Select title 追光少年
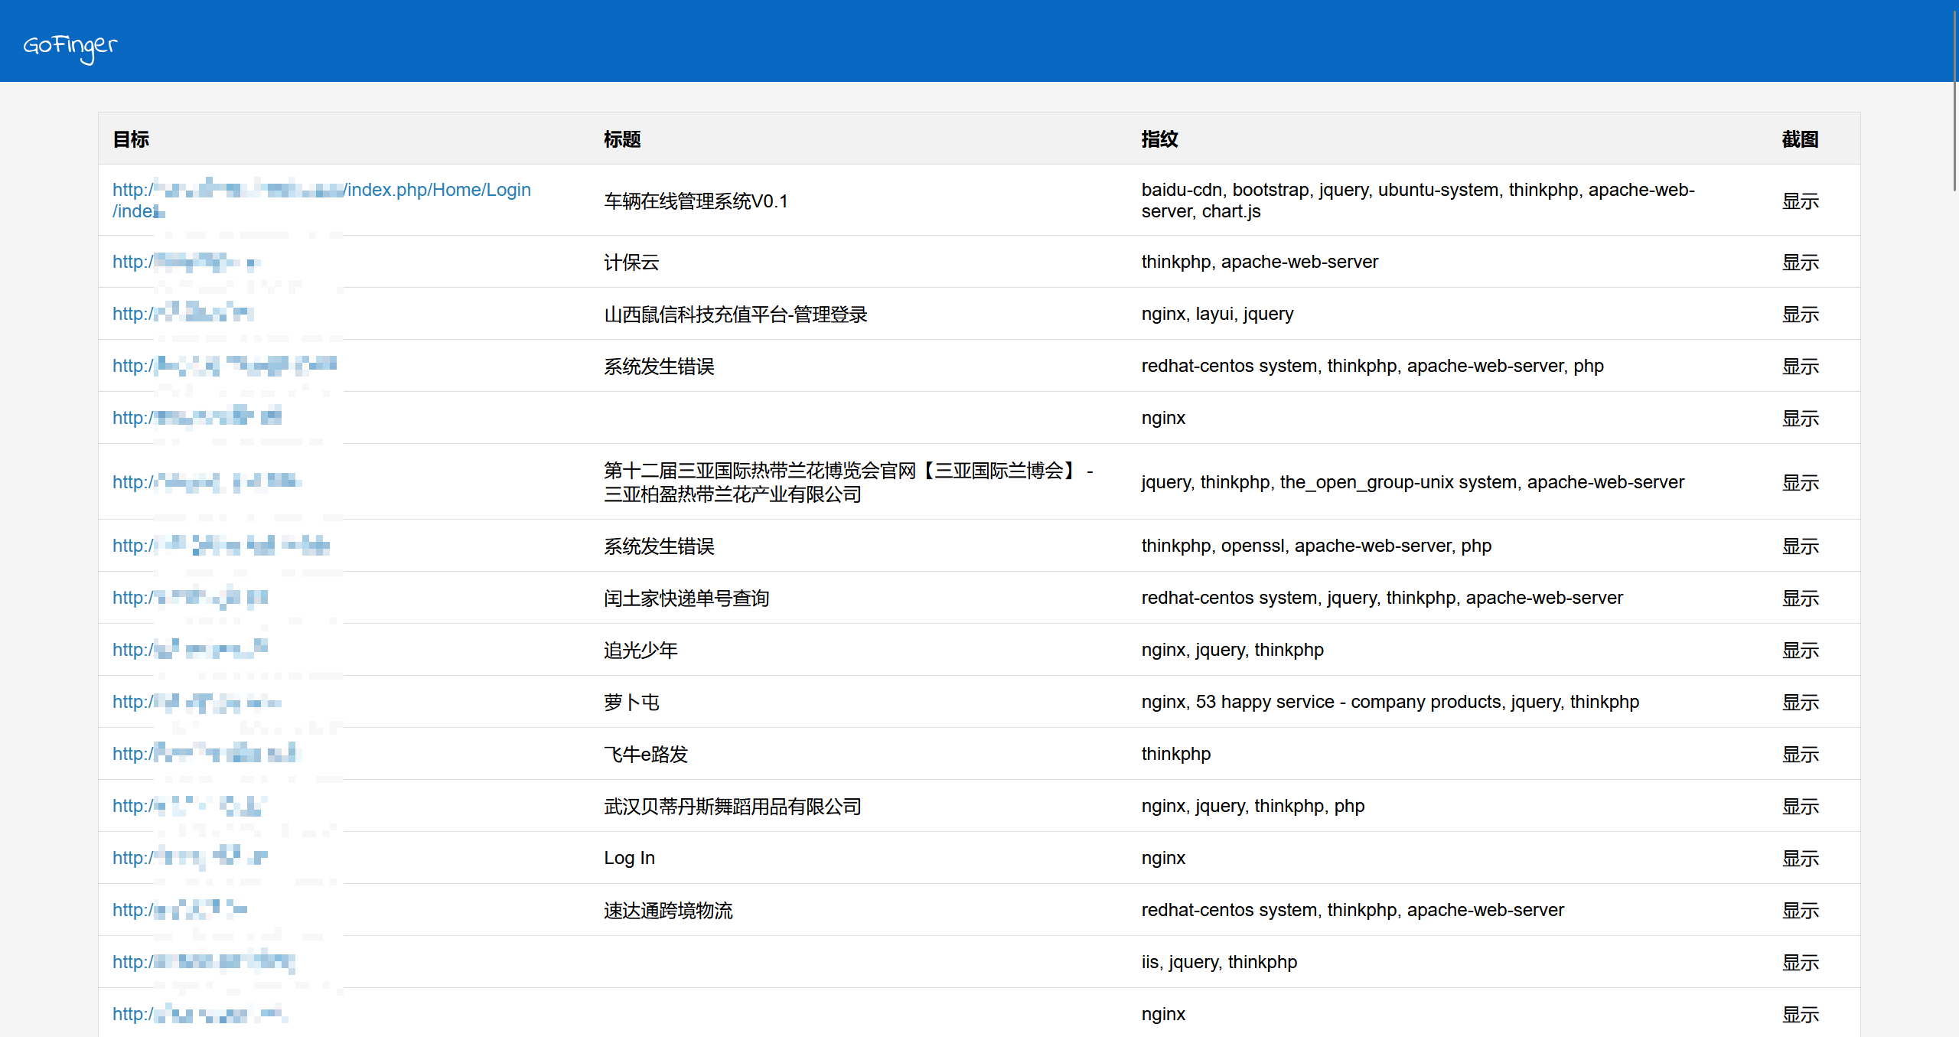 tap(641, 651)
